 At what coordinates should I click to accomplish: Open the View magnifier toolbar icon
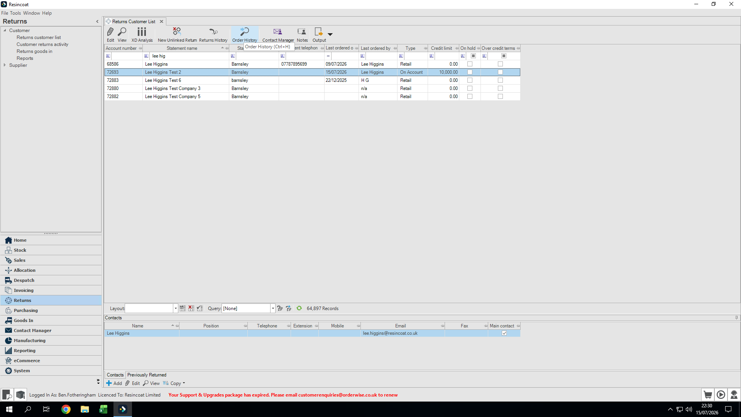point(122,34)
